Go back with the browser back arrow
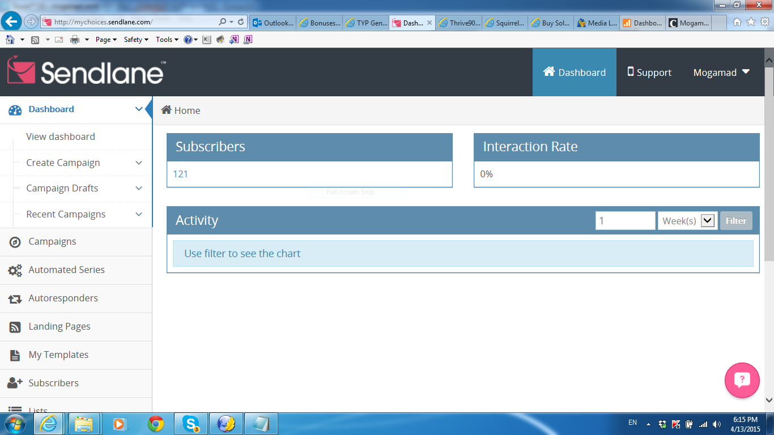Screen dimensions: 774x435 click(11, 22)
